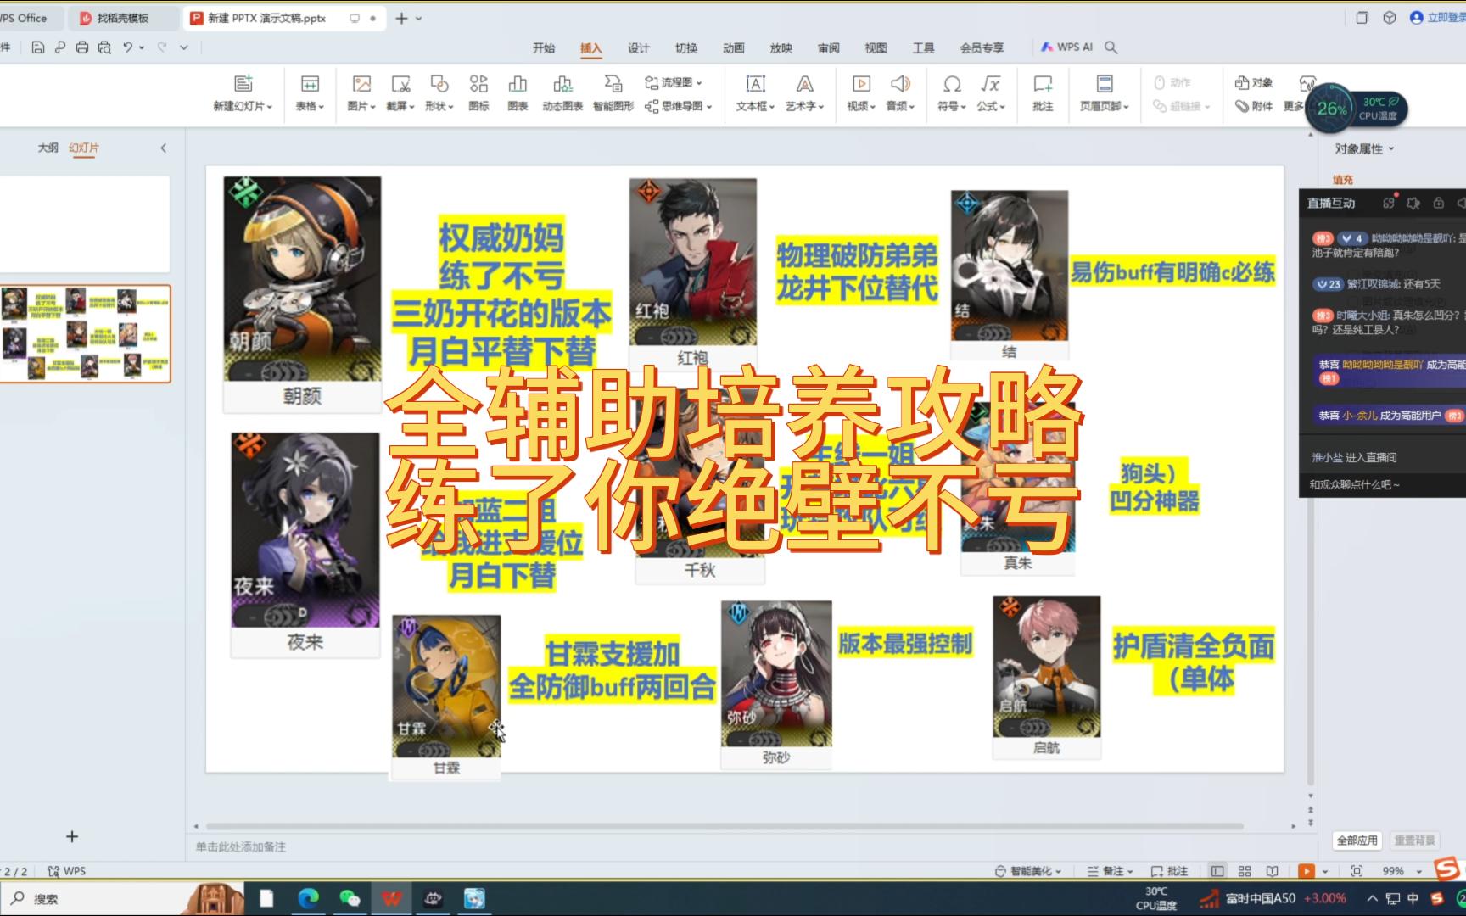This screenshot has height=916, width=1466.
Task: Click the 图片 picture icon
Action: pyautogui.click(x=361, y=84)
